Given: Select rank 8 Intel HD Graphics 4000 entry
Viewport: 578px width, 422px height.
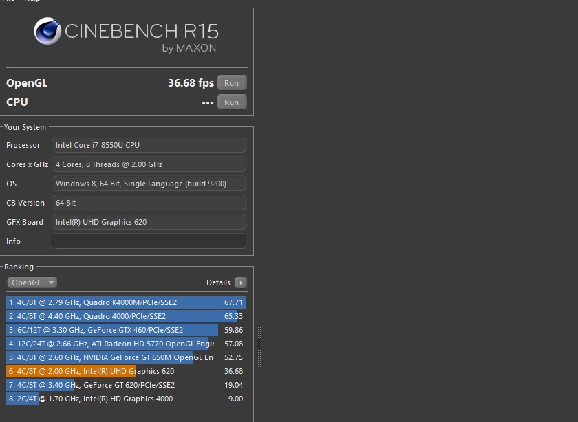Looking at the screenshot, I should [126, 399].
